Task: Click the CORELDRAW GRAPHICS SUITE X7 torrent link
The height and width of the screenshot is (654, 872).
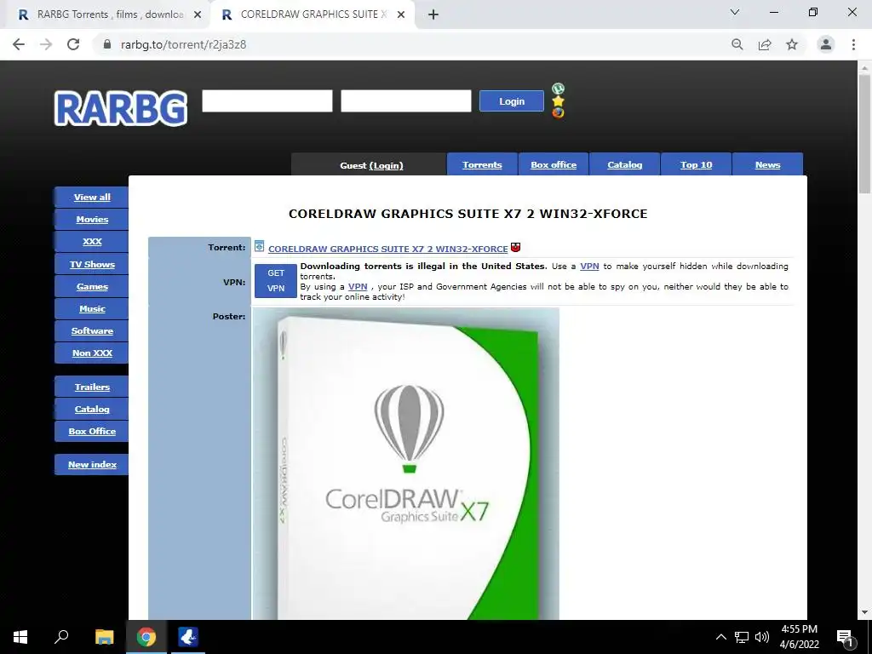Action: 387,249
